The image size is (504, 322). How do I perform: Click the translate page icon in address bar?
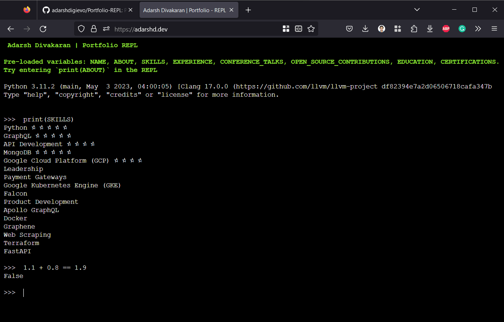point(299,29)
